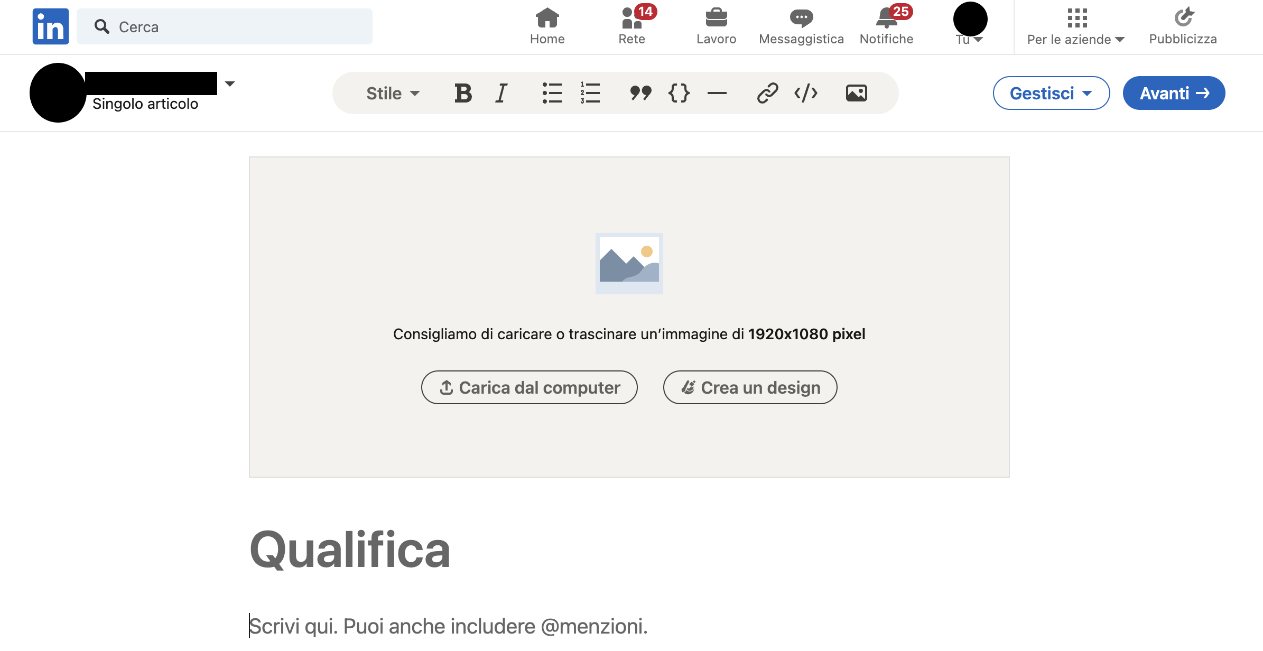Click Carica dal computer button
The height and width of the screenshot is (651, 1263).
pyautogui.click(x=529, y=387)
